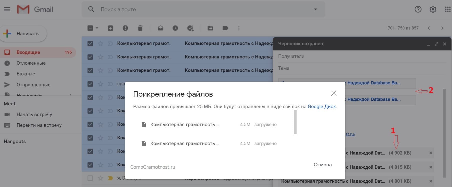This screenshot has height=187, width=452.
Task: Open the select-all checkbox dropdown arrow
Action: pyautogui.click(x=97, y=28)
